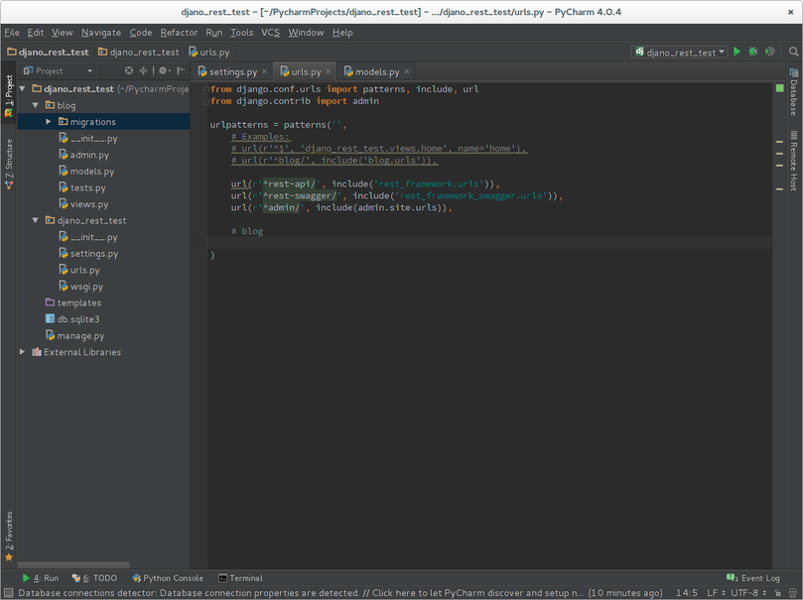Close the settings.py tab

coord(265,71)
